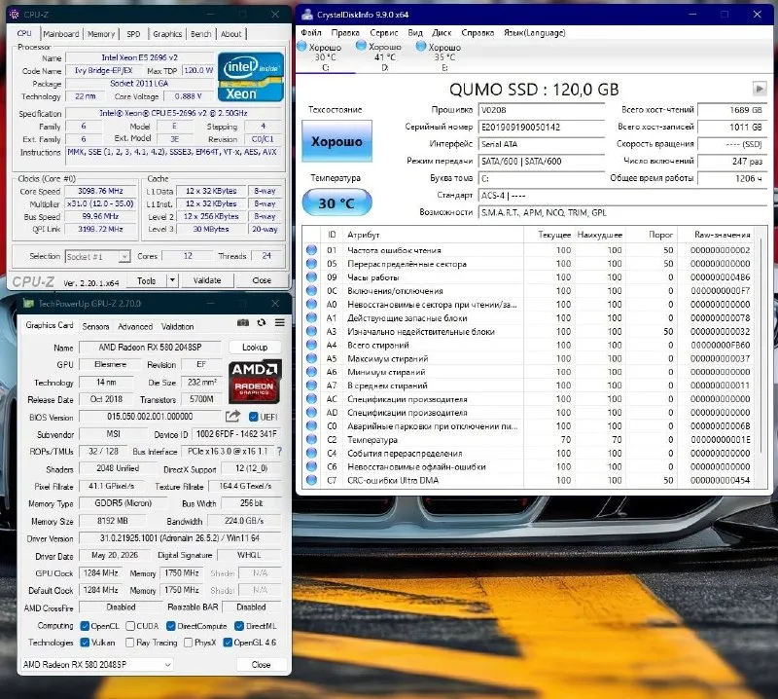
Task: Open the Socket #1 selection dropdown
Action: tap(97, 256)
